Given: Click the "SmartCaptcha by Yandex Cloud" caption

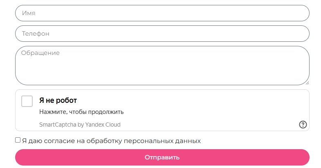Looking at the screenshot, I should pos(80,125).
